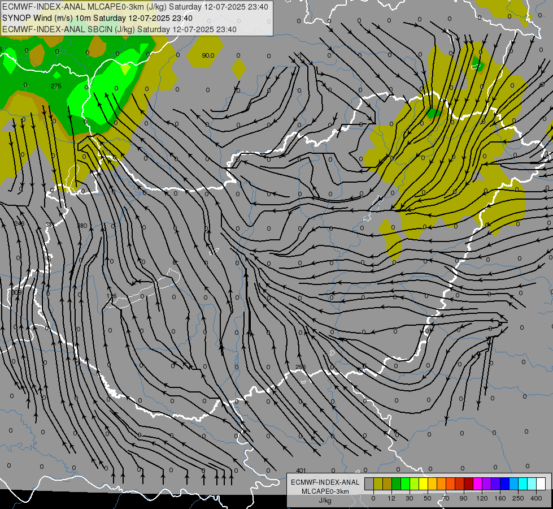Viewport: 553px width, 509px height.
Task: Click the MLCAPE0-3km title line at top
Action: point(135,7)
